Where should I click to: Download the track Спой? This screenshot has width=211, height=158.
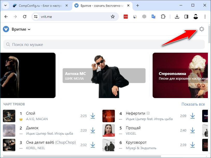[x=93, y=116]
